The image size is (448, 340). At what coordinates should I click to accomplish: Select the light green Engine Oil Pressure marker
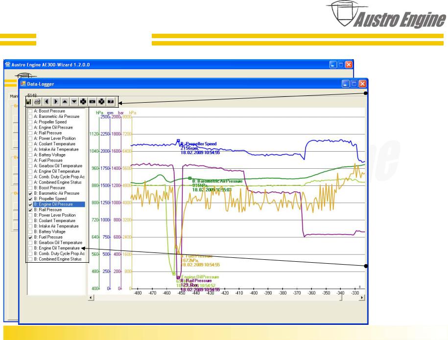(174, 274)
